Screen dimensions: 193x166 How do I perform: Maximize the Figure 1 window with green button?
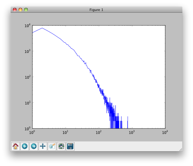[x=26, y=10]
